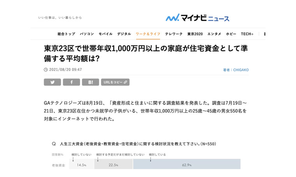296x177 pixels.
Task: Open the 東京2020 section
Action: [x=195, y=34]
